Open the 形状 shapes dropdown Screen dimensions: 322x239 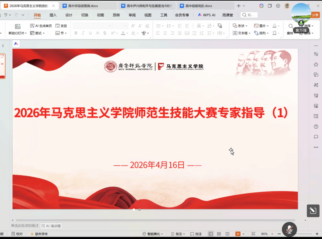click(240, 26)
